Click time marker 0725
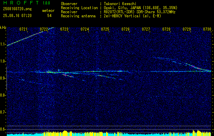This screenshot has height=136, width=214. pyautogui.click(x=105, y=29)
